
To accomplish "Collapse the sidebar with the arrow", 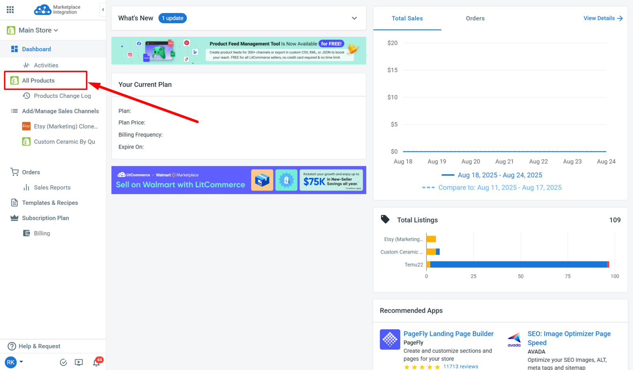I will tap(103, 9).
